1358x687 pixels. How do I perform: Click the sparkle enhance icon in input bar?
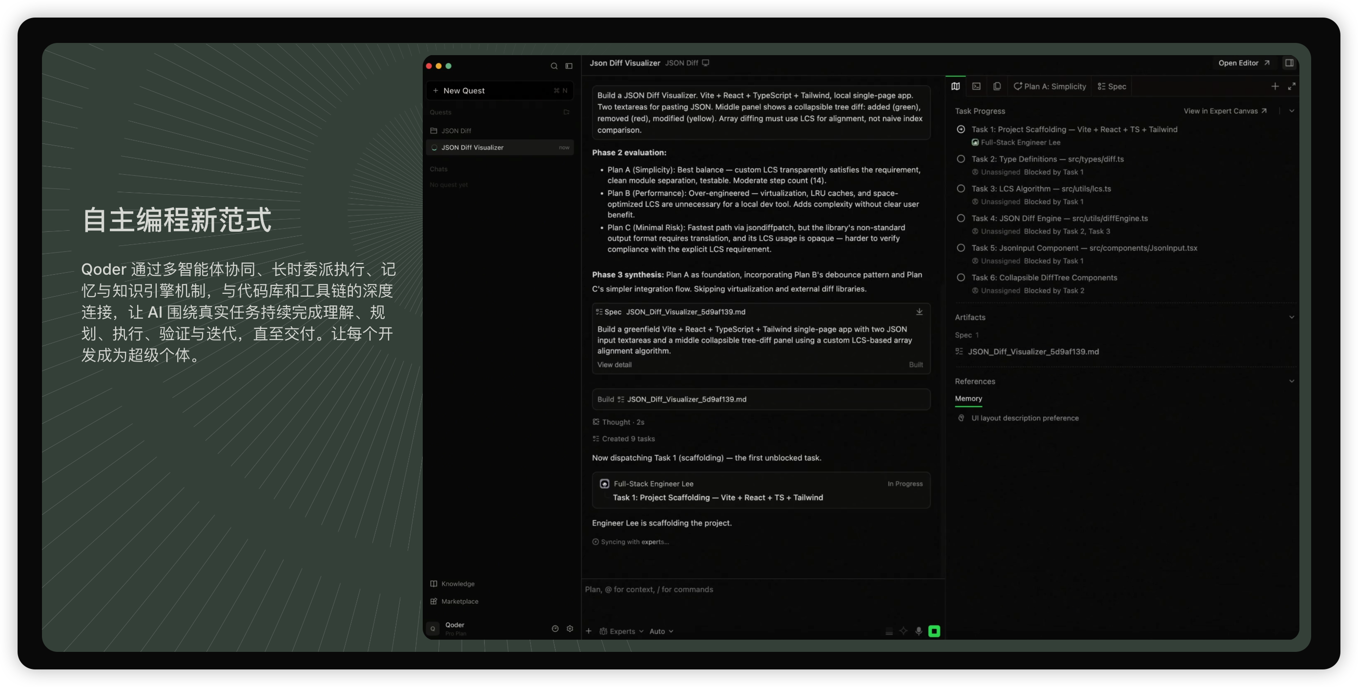click(x=903, y=631)
